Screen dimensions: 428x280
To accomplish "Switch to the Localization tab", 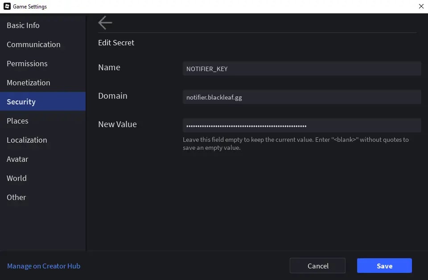I will (27, 140).
